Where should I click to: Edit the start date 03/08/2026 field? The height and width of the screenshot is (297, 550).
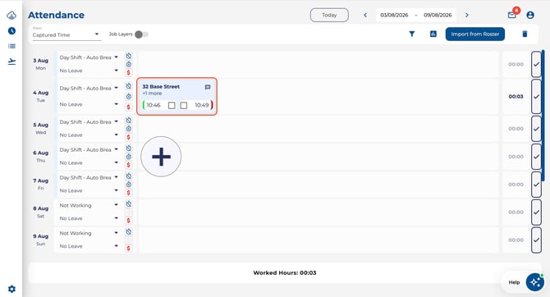pos(394,15)
